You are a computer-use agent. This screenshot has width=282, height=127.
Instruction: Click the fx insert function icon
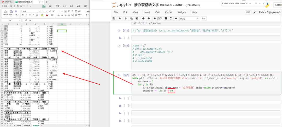tap(30, 20)
